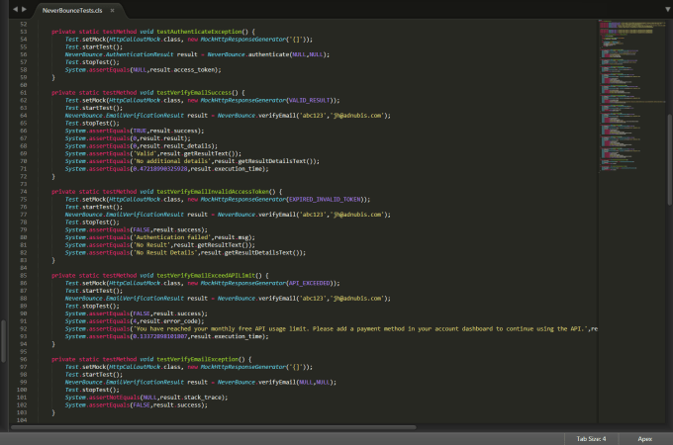Screen dimensions: 673x445
Task: Go to previous tab with left arrow
Action: point(15,10)
